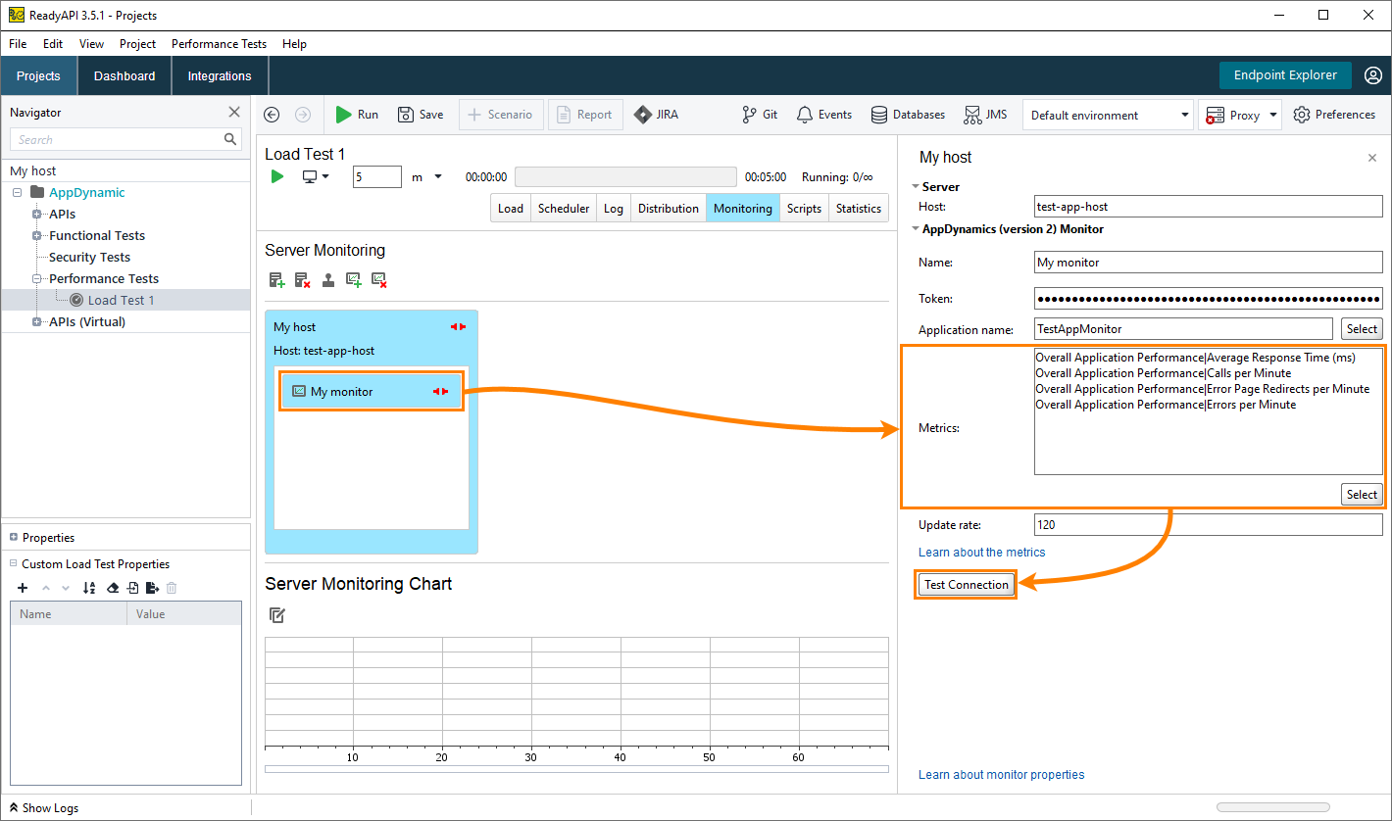Add a custom load test property
This screenshot has width=1392, height=821.
point(23,588)
